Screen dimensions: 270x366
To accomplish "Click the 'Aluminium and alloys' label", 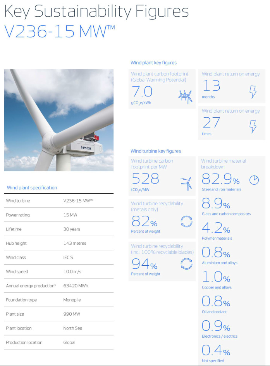I will tap(219, 263).
